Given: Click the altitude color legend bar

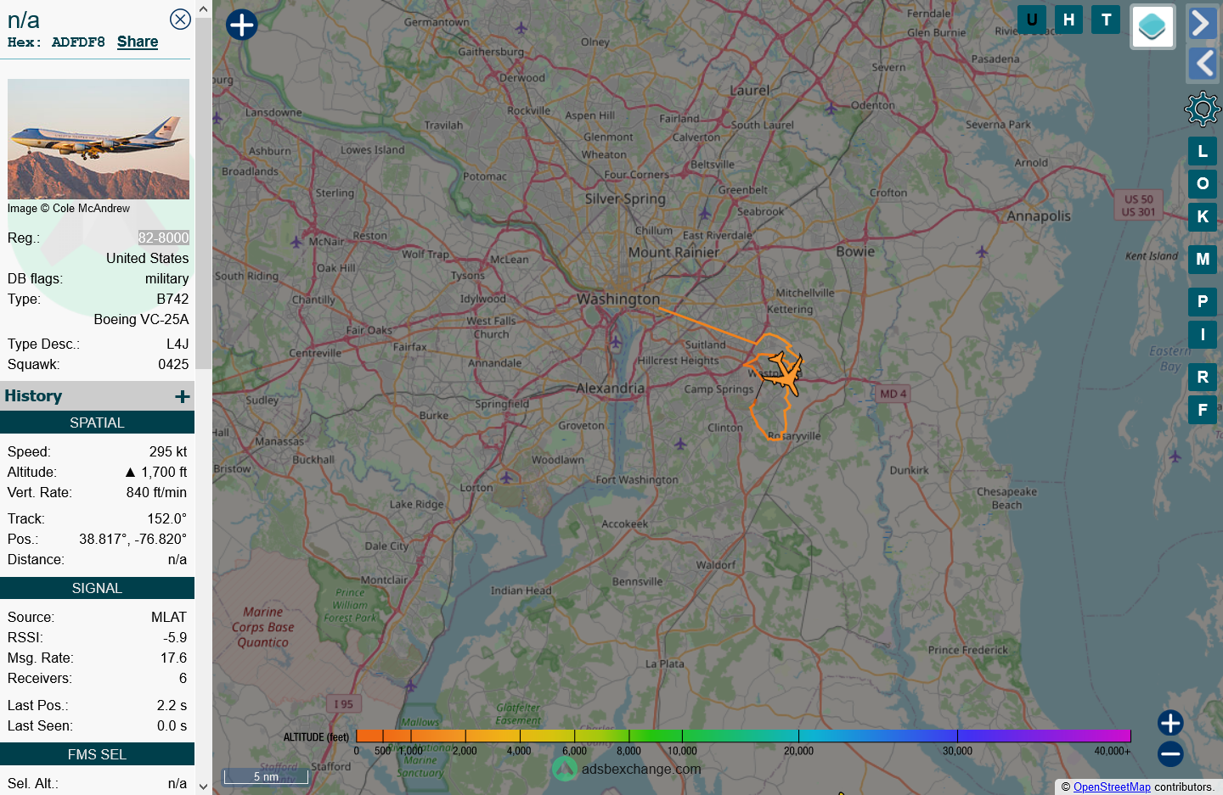Looking at the screenshot, I should (x=743, y=736).
